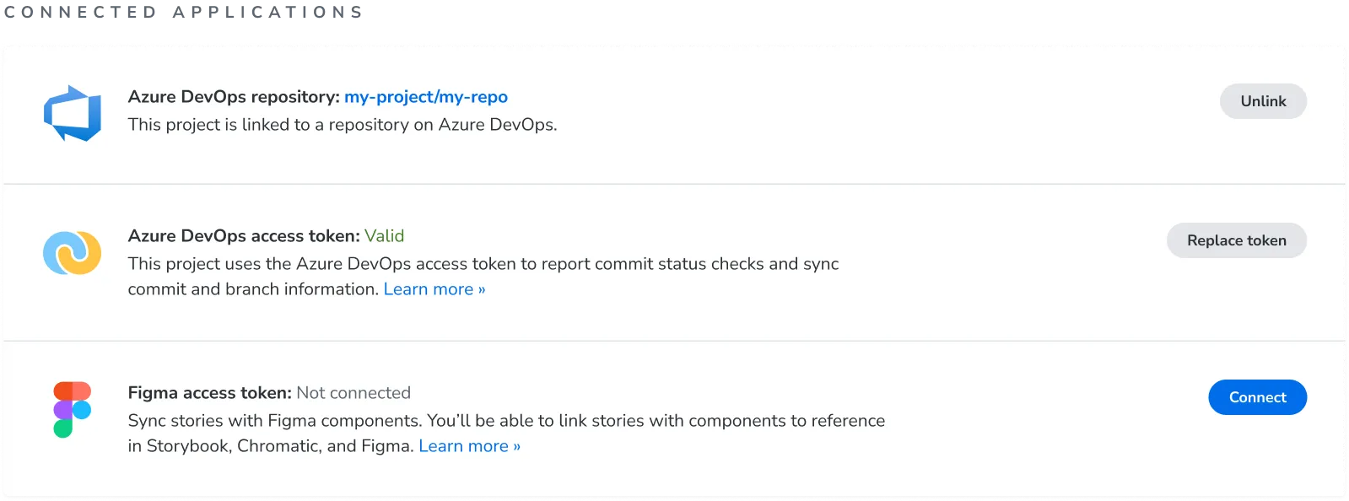Click the Replace token button
Viewport: 1349px width, 501px height.
pos(1237,240)
